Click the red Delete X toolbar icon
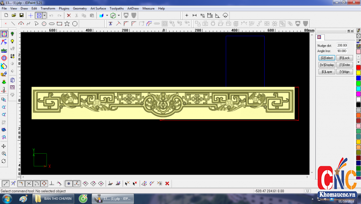361x204 pixels. tap(69, 16)
